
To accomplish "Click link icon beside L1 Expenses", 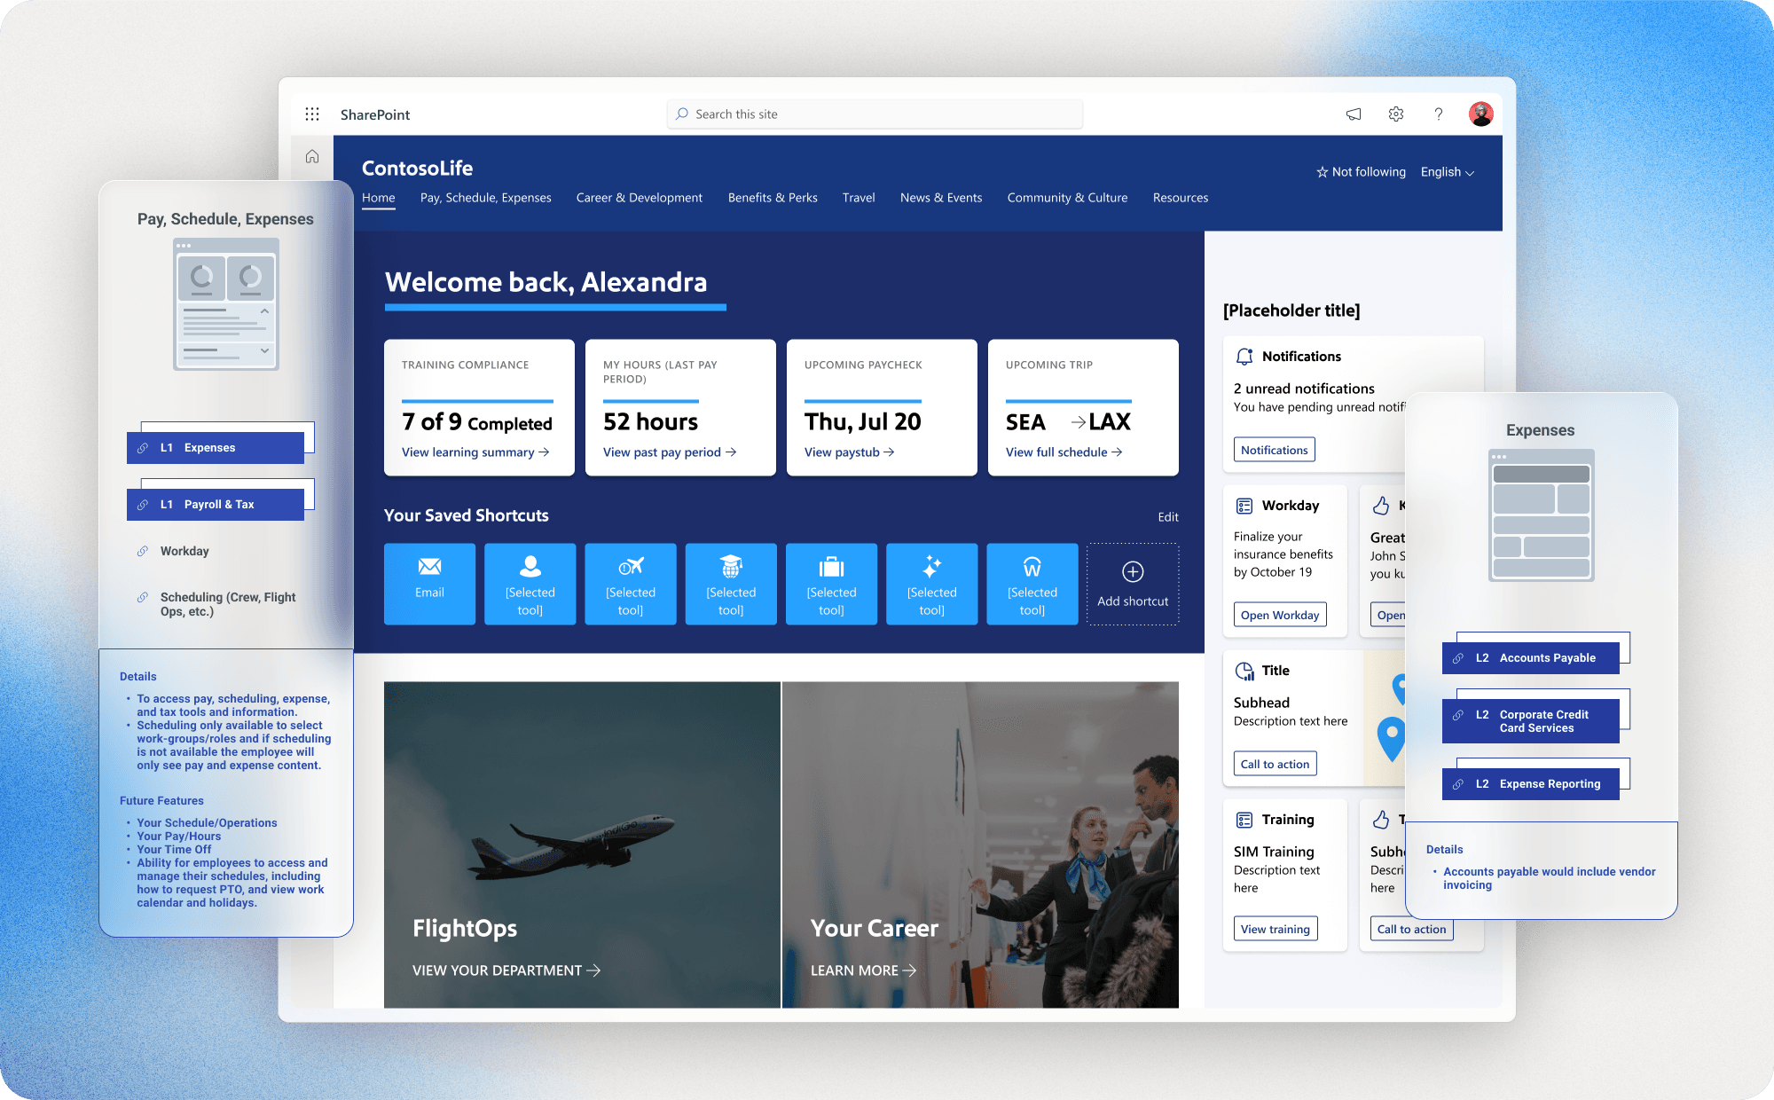I will click(143, 448).
